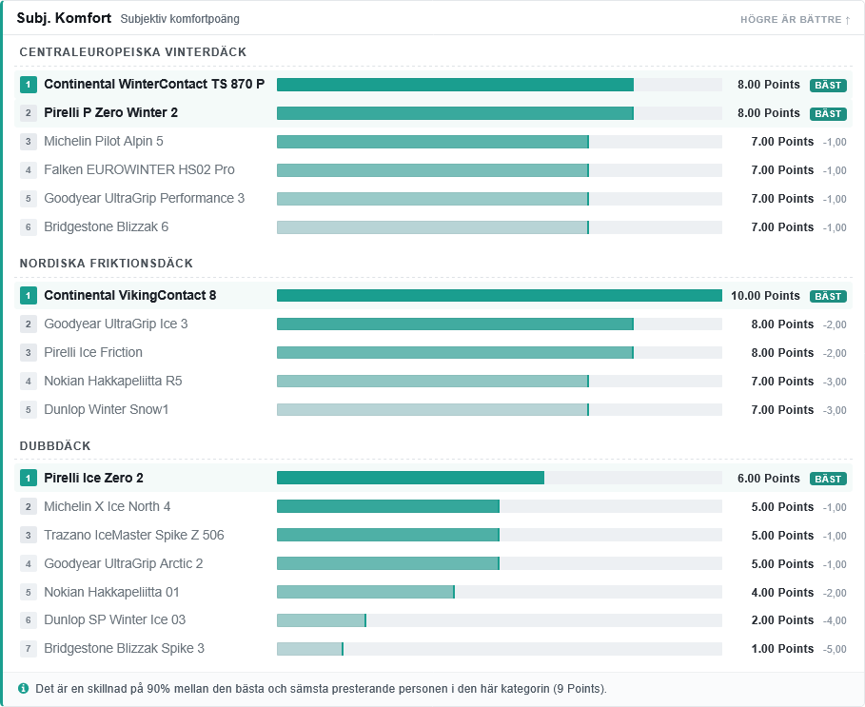Click the "-5,00" difference for Bridgestone Blizzak Spike 3
This screenshot has width=865, height=707.
(x=835, y=649)
